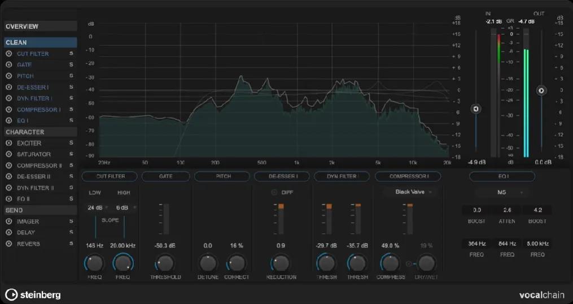This screenshot has height=304, width=573.
Task: Click the EQ I header button
Action: point(502,176)
